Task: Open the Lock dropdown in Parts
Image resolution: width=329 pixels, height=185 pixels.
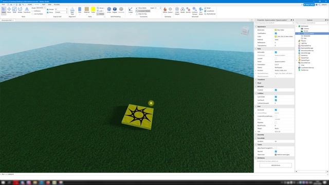Action: click(101, 11)
